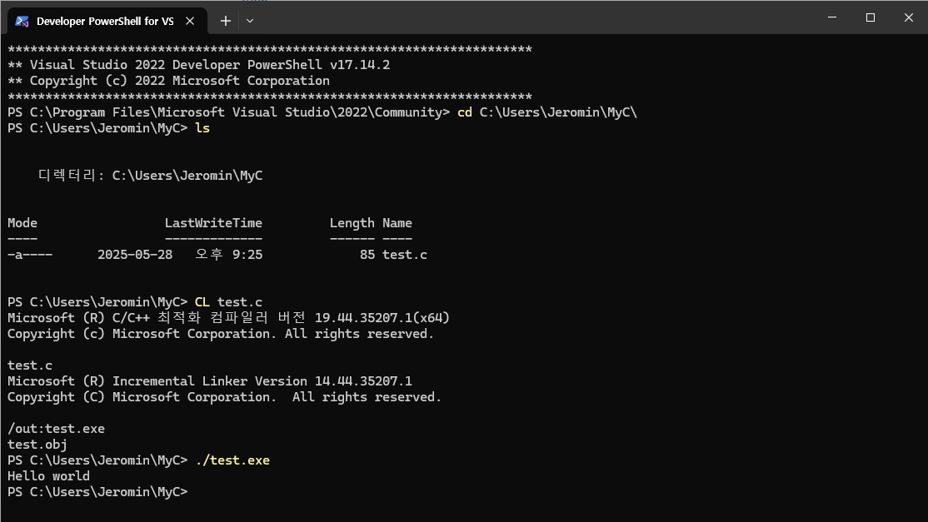
Task: Click the 'Incremental Linker Version 14.44.35207.1' line
Action: (210, 381)
